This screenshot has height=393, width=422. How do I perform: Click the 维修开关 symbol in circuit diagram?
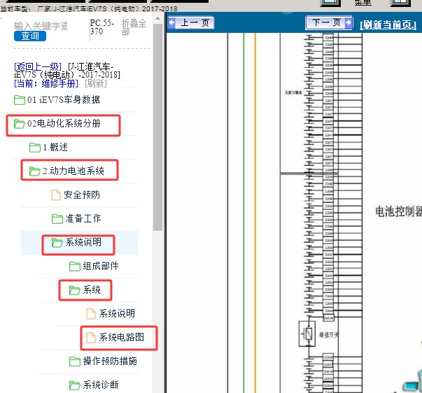[307, 334]
